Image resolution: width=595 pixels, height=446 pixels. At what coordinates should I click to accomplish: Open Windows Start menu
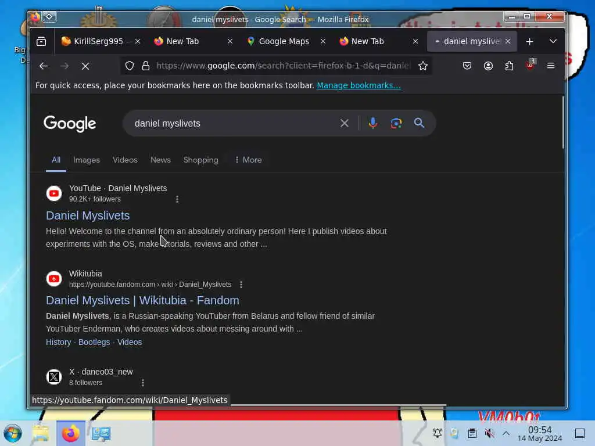pyautogui.click(x=13, y=433)
